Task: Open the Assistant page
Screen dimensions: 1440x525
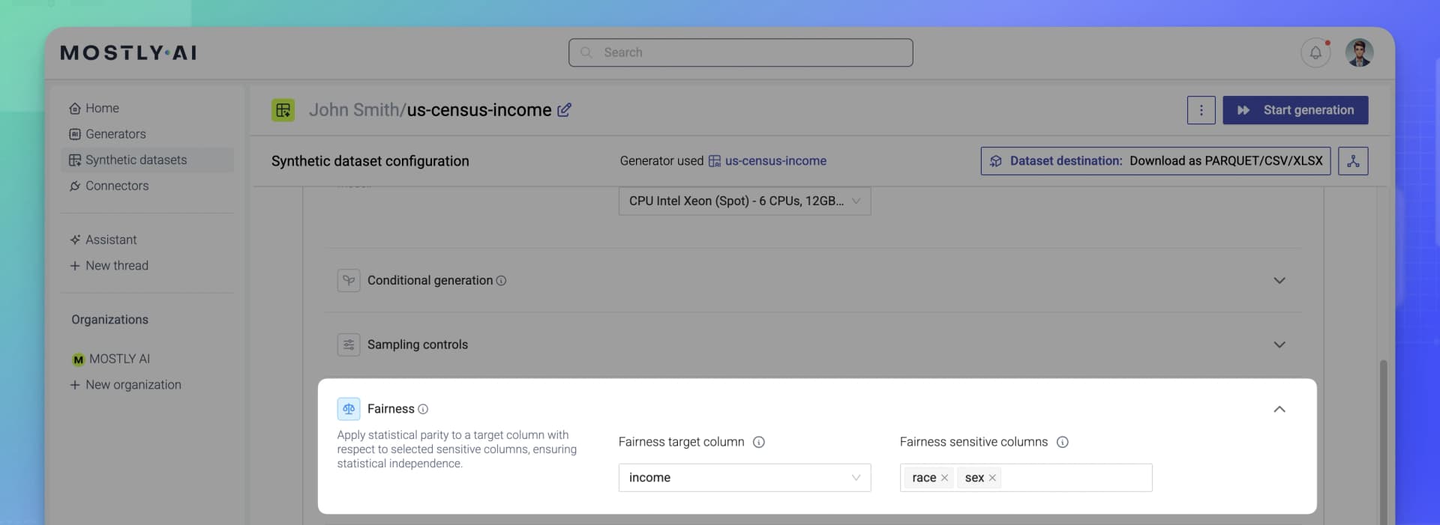Action: point(111,240)
